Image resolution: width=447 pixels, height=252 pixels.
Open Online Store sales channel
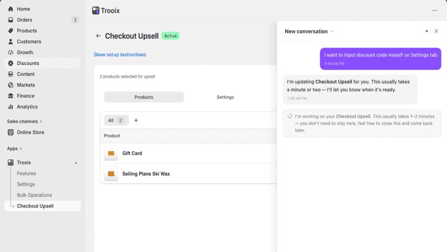pyautogui.click(x=43, y=132)
